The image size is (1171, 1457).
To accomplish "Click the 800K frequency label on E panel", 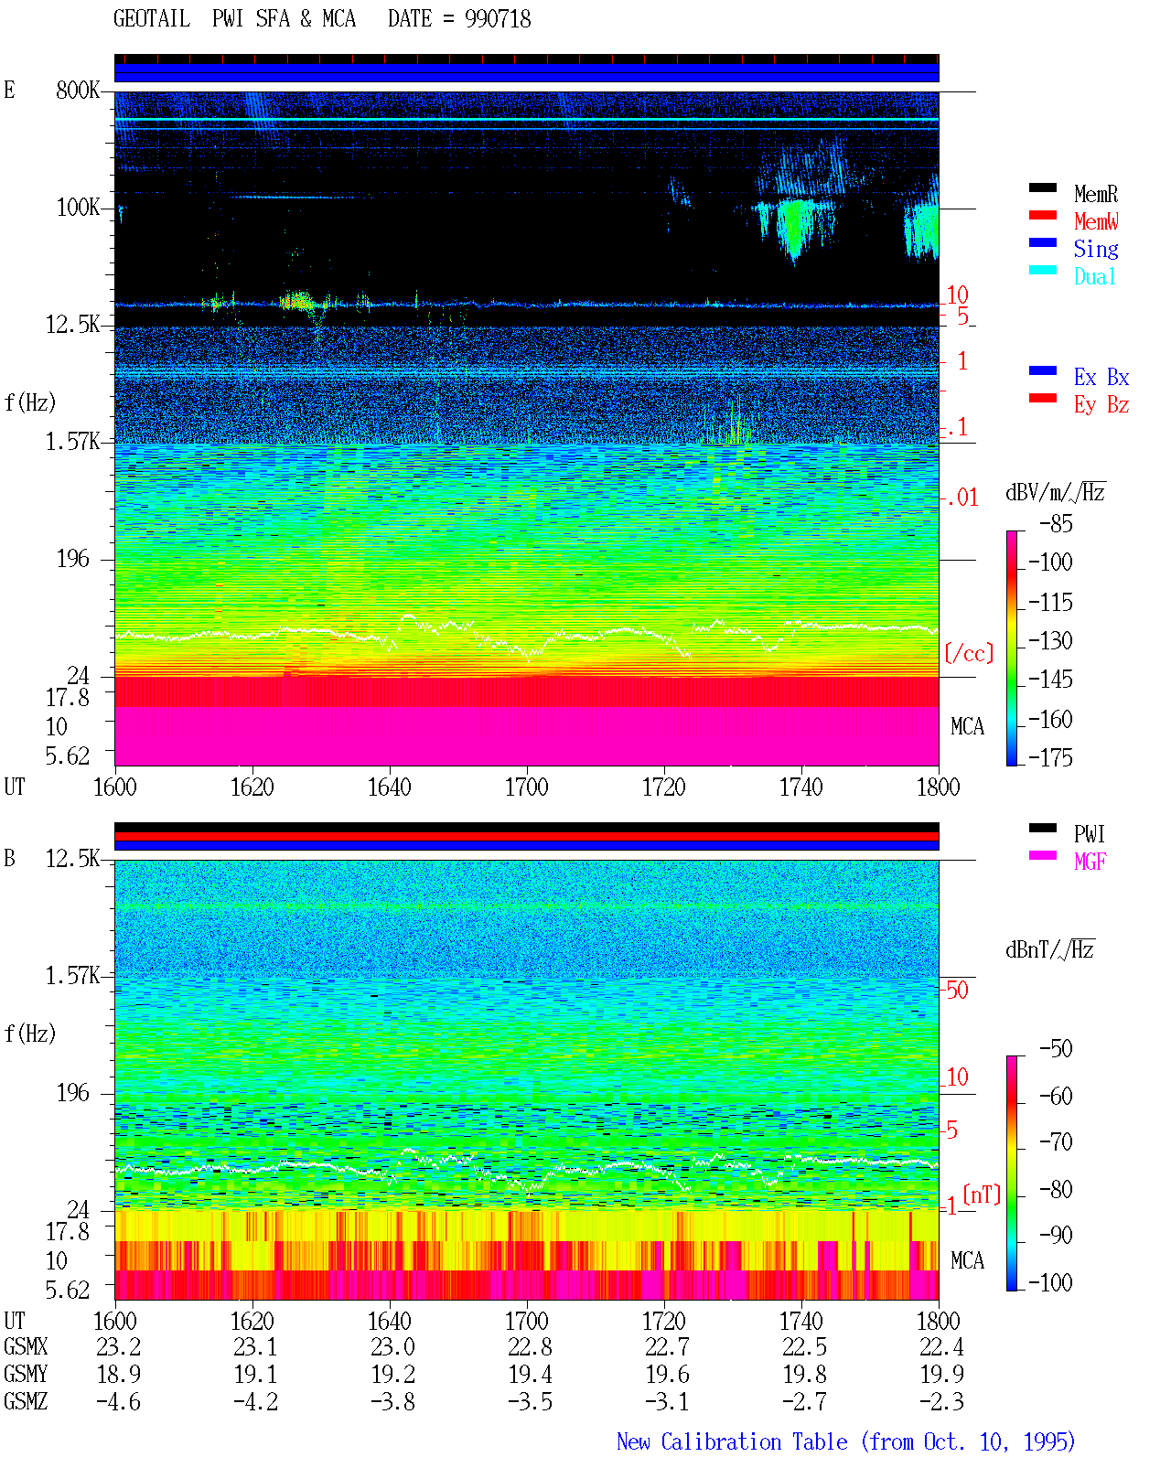I will point(78,91).
